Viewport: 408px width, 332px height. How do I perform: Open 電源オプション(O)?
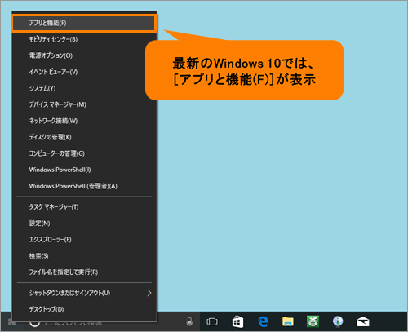(84, 55)
